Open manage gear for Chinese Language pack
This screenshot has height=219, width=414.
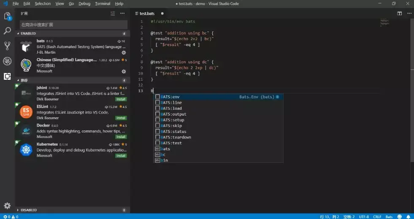point(124,71)
